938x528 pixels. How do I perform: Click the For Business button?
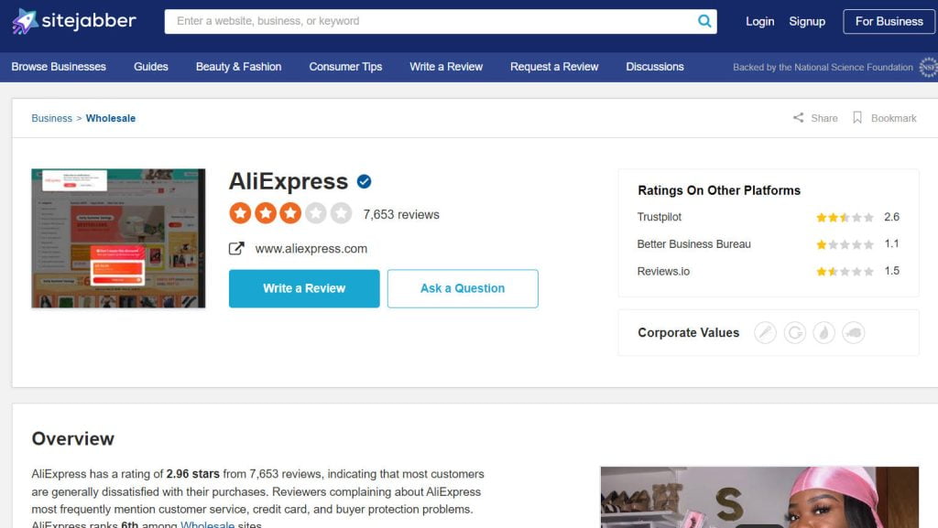888,20
